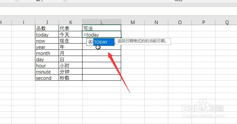Select the TODAY function suggestion
Image resolution: width=237 pixels, height=124 pixels.
coord(100,42)
